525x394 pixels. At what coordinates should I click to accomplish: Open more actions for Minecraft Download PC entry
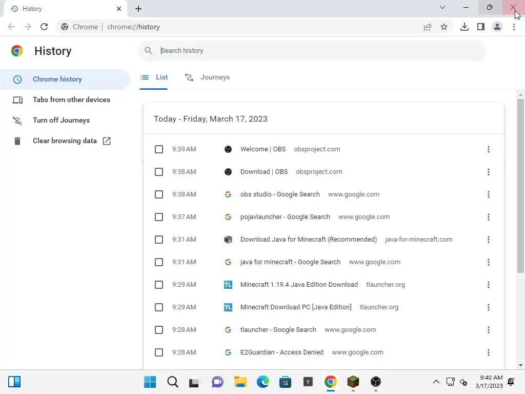[x=489, y=307]
